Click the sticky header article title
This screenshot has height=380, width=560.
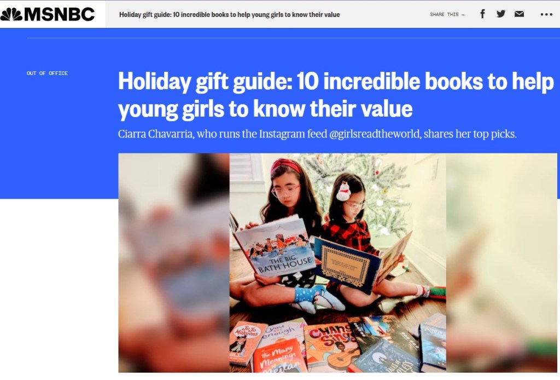click(x=229, y=15)
